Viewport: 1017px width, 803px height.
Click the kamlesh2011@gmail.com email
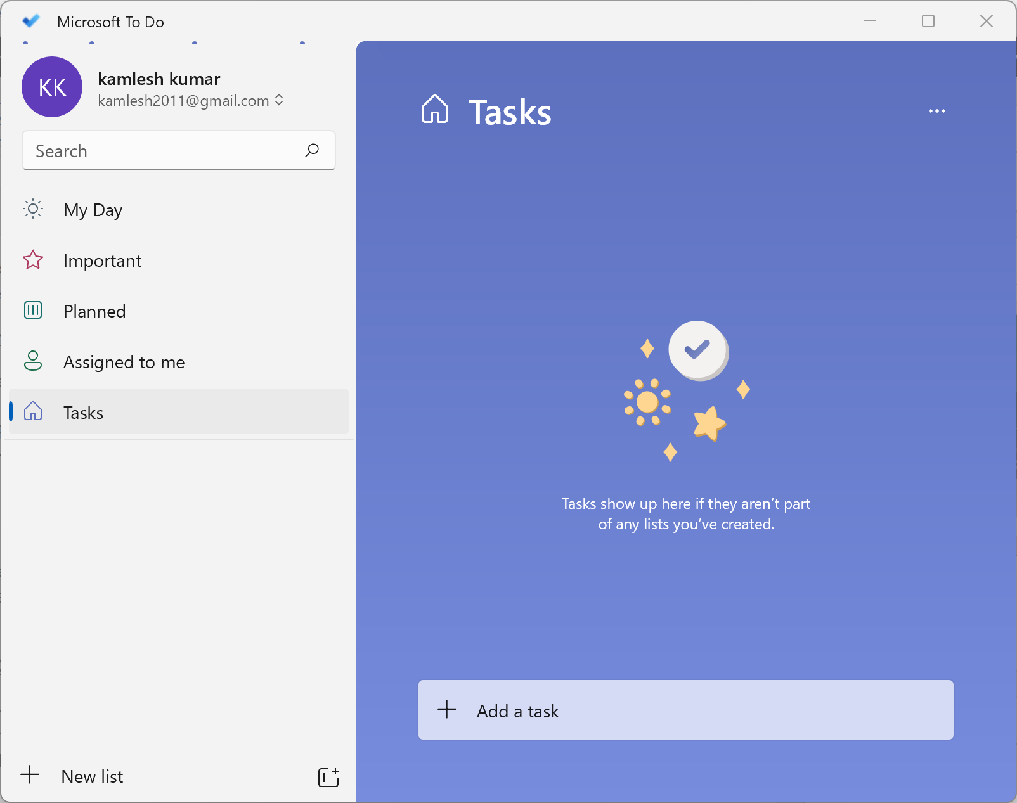(x=184, y=101)
